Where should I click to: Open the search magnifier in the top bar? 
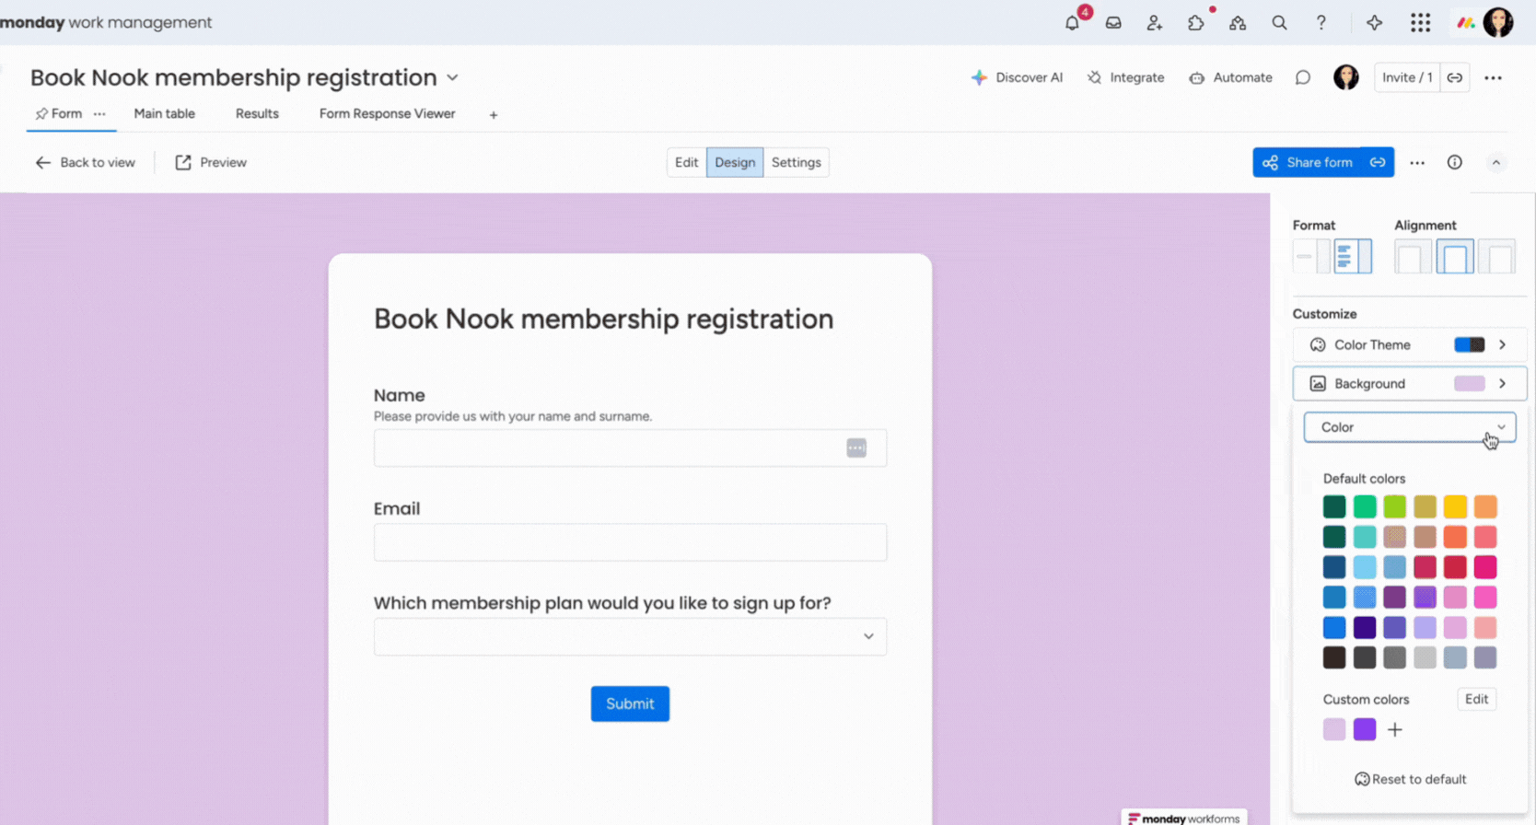[1279, 23]
